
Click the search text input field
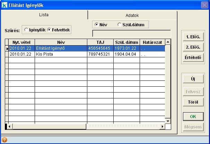click(x=131, y=33)
